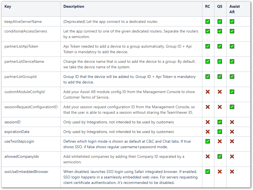
Task: Click the RC column header
Action: coord(208,6)
